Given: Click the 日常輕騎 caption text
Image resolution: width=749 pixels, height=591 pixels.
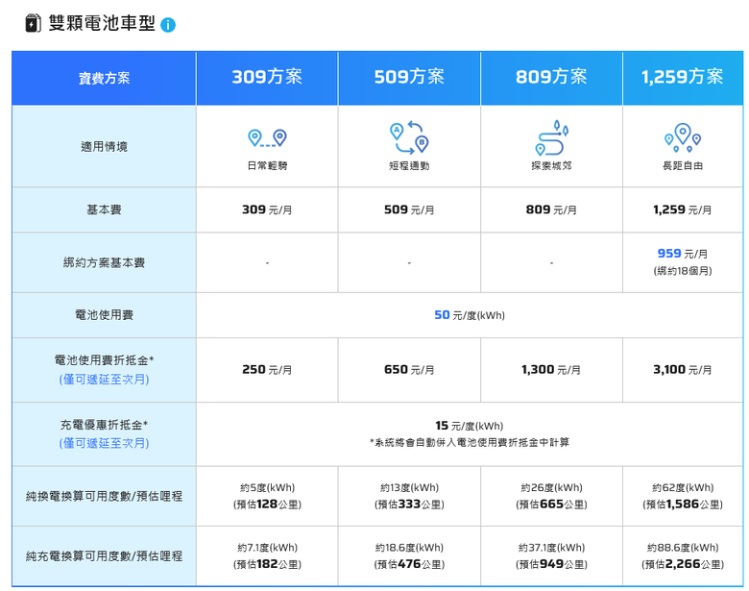Looking at the screenshot, I should click(x=267, y=166).
